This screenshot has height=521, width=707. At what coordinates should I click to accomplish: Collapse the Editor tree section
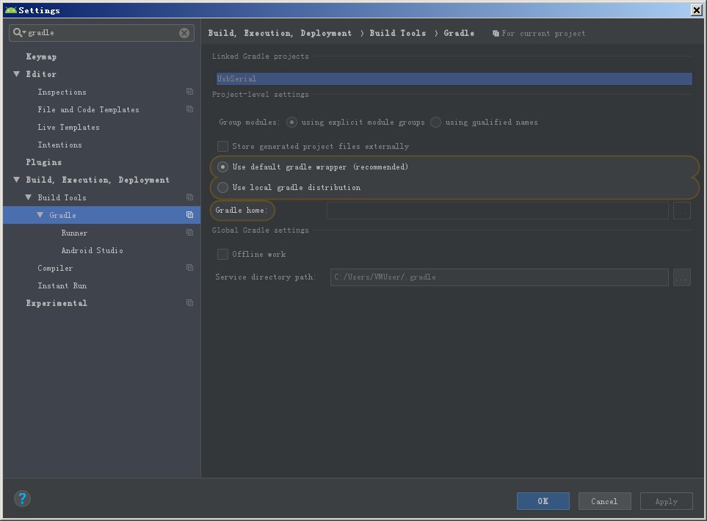point(17,74)
